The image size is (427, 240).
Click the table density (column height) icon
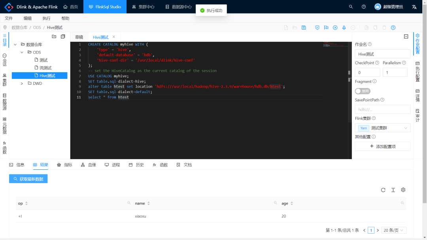click(x=393, y=190)
